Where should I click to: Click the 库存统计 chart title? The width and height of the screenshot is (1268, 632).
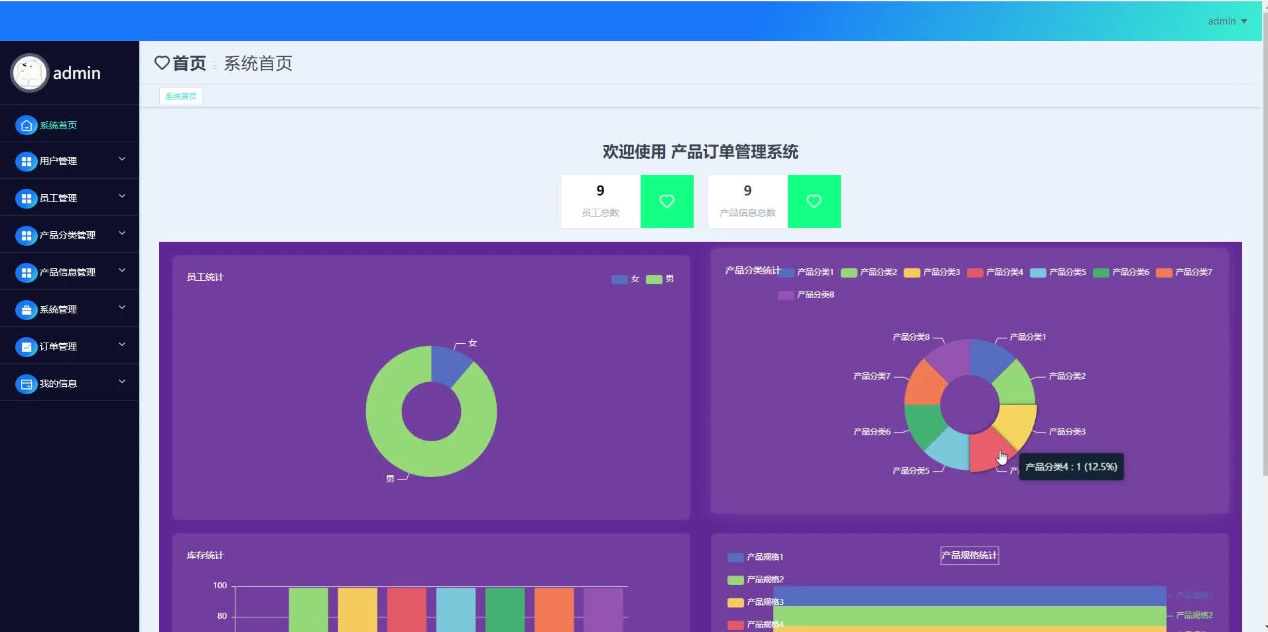(206, 555)
